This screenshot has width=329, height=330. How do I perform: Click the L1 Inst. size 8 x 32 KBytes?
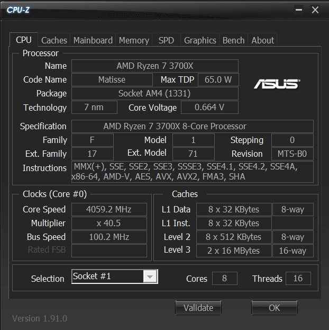[234, 223]
